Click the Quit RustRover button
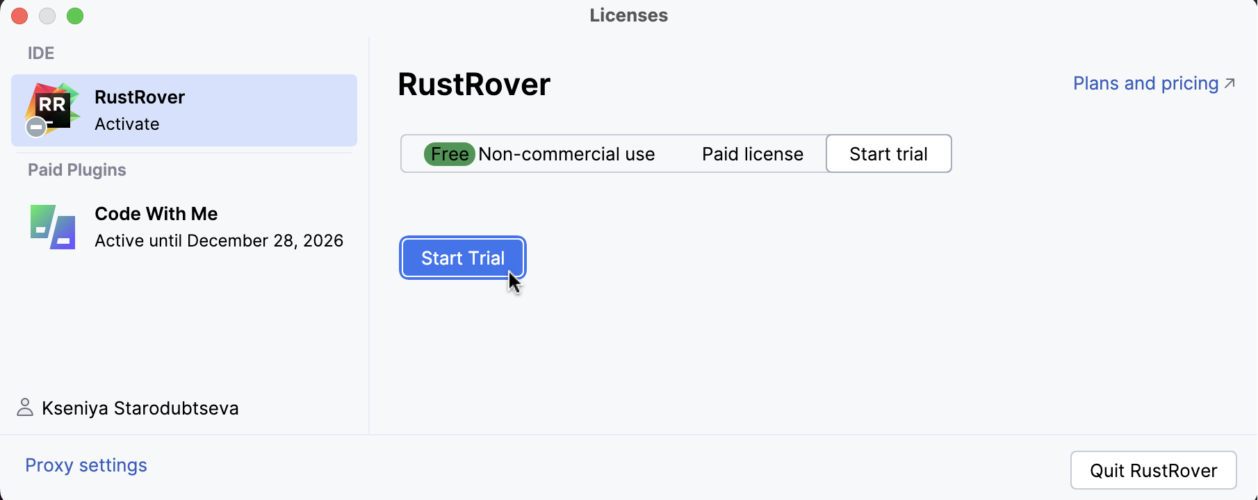Image resolution: width=1258 pixels, height=500 pixels. click(1154, 471)
